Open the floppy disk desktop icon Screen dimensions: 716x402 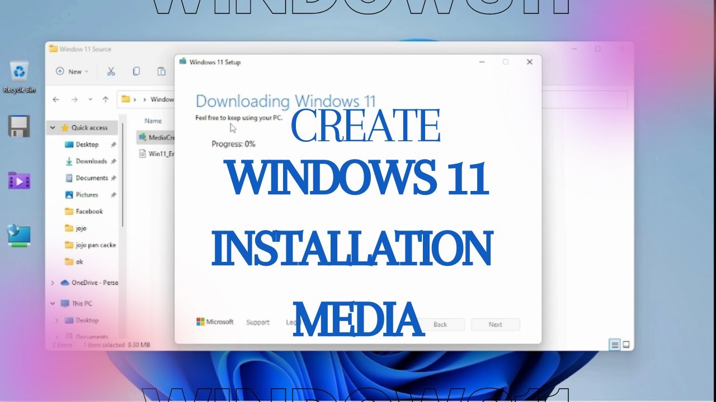19,126
